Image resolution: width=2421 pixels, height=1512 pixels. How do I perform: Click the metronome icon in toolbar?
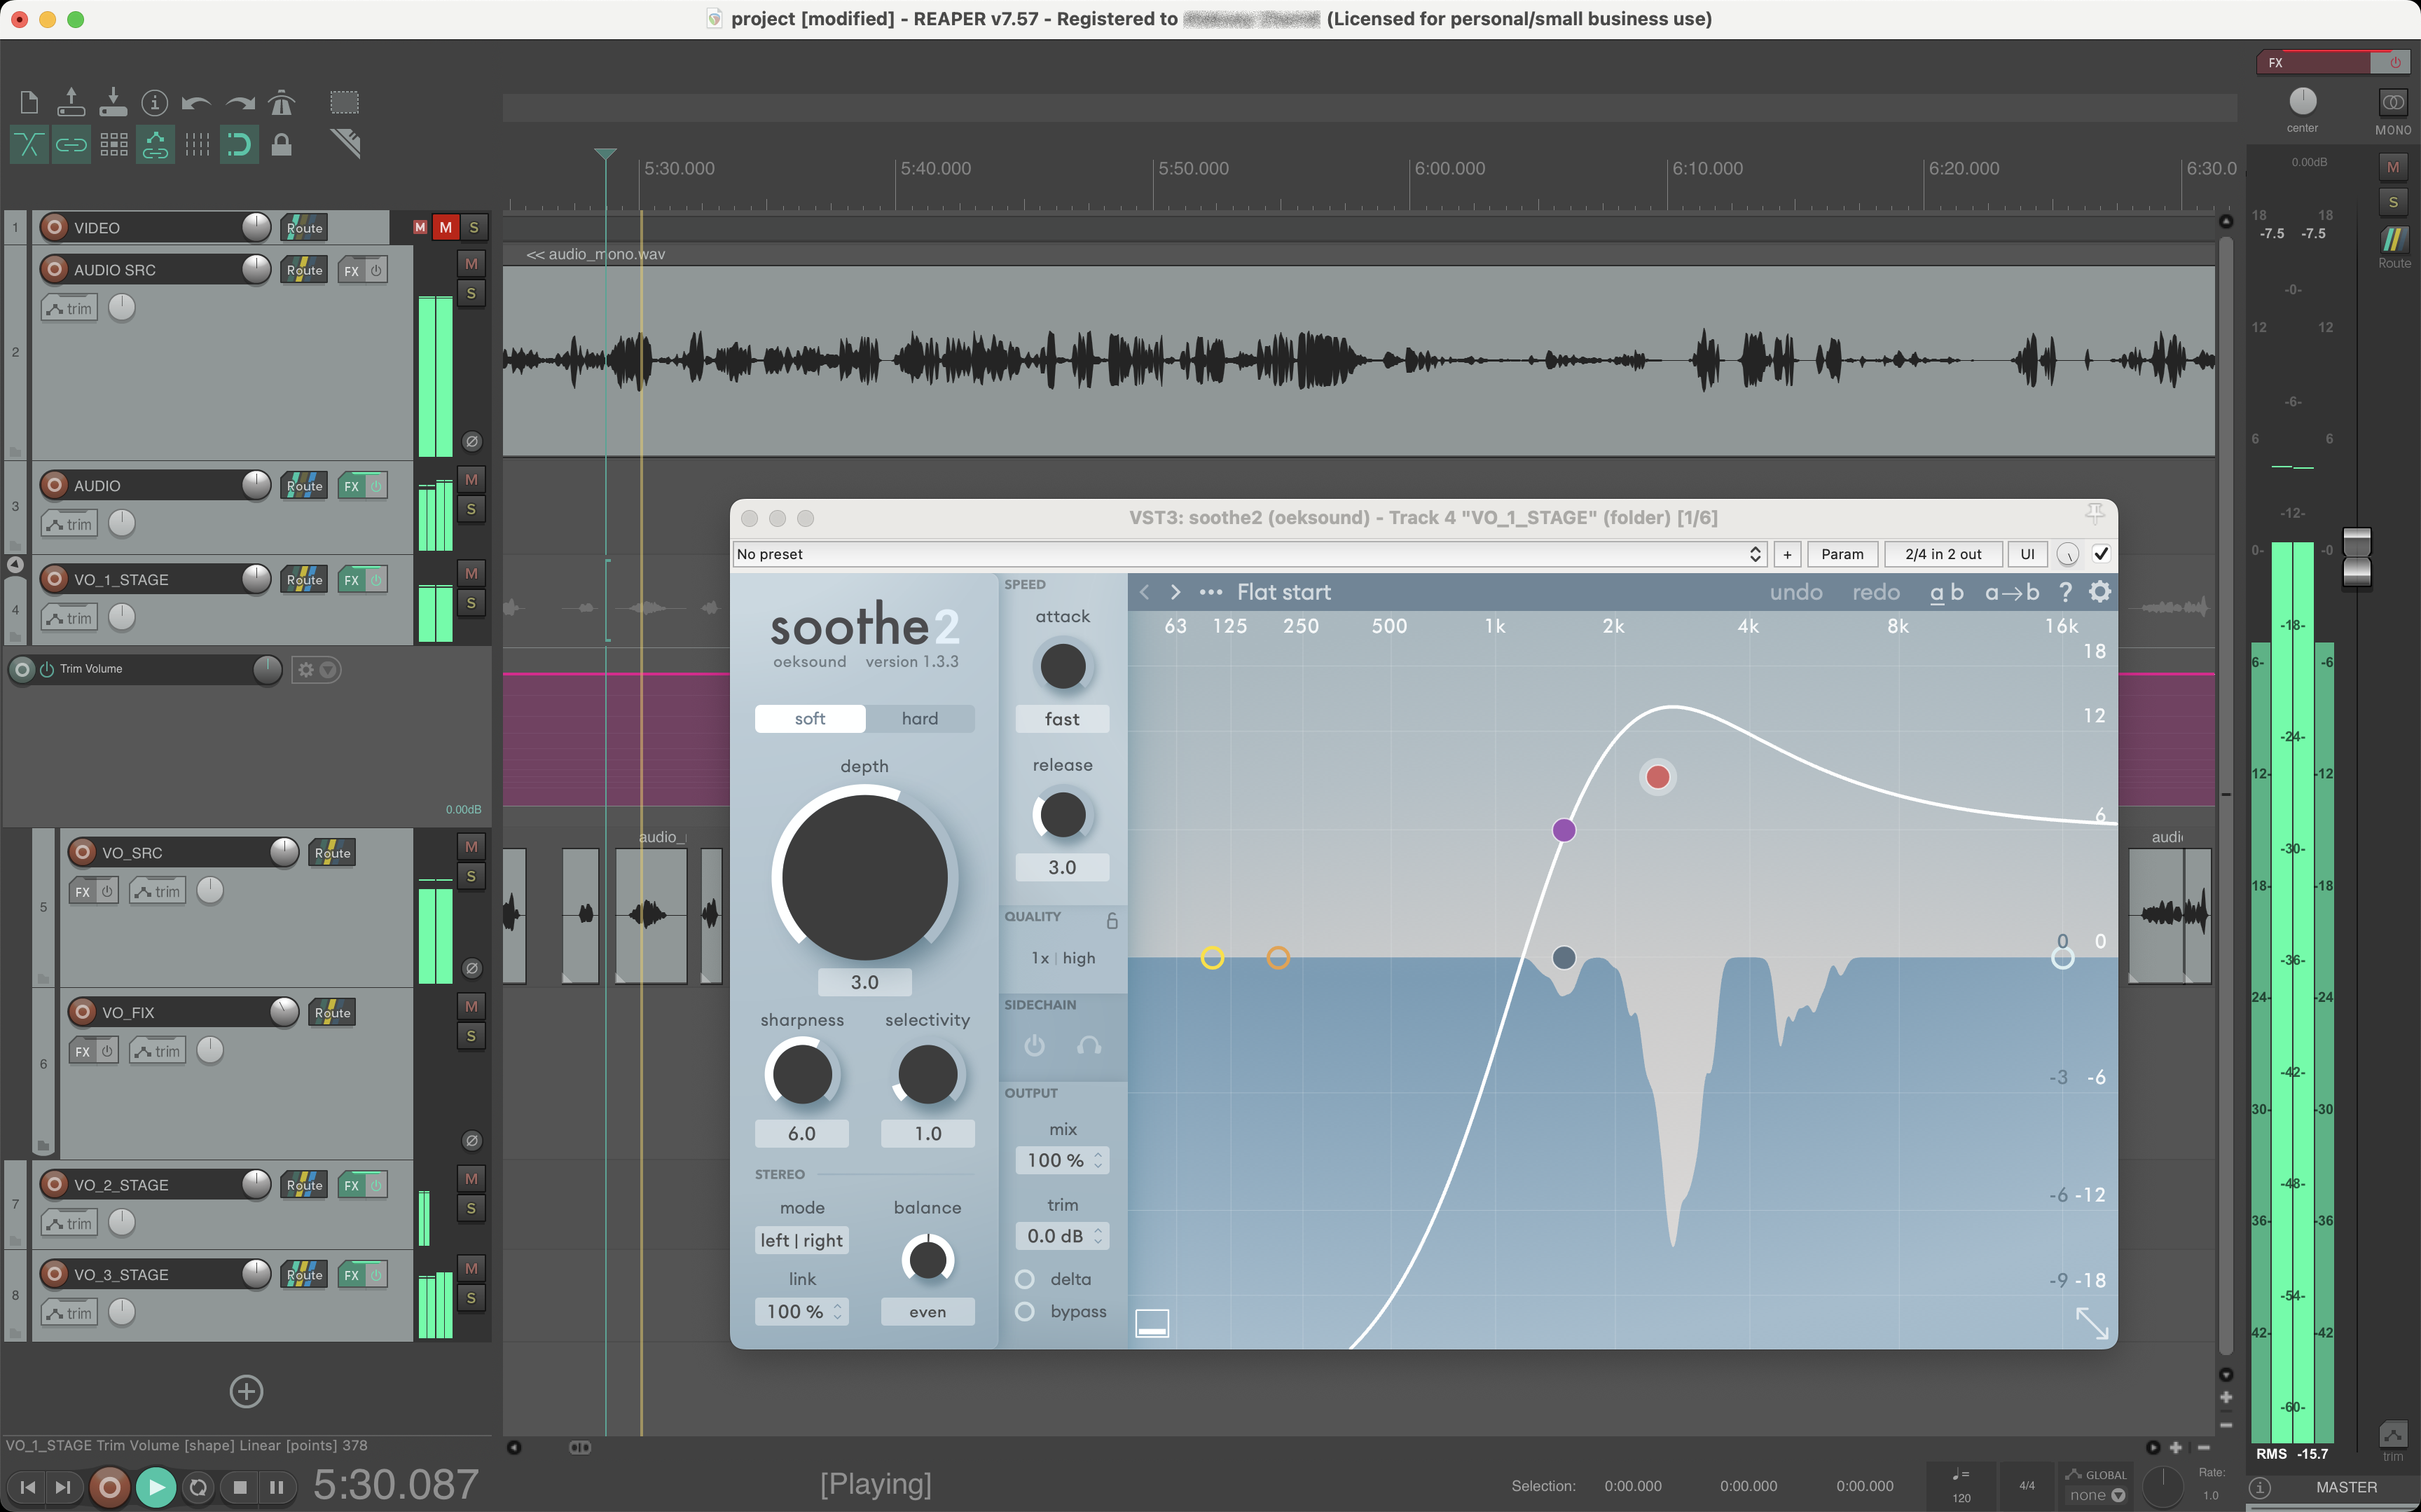[x=282, y=102]
